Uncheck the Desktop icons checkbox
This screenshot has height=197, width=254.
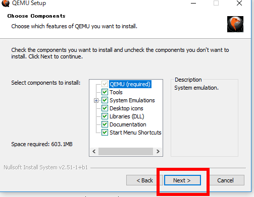pyautogui.click(x=105, y=108)
